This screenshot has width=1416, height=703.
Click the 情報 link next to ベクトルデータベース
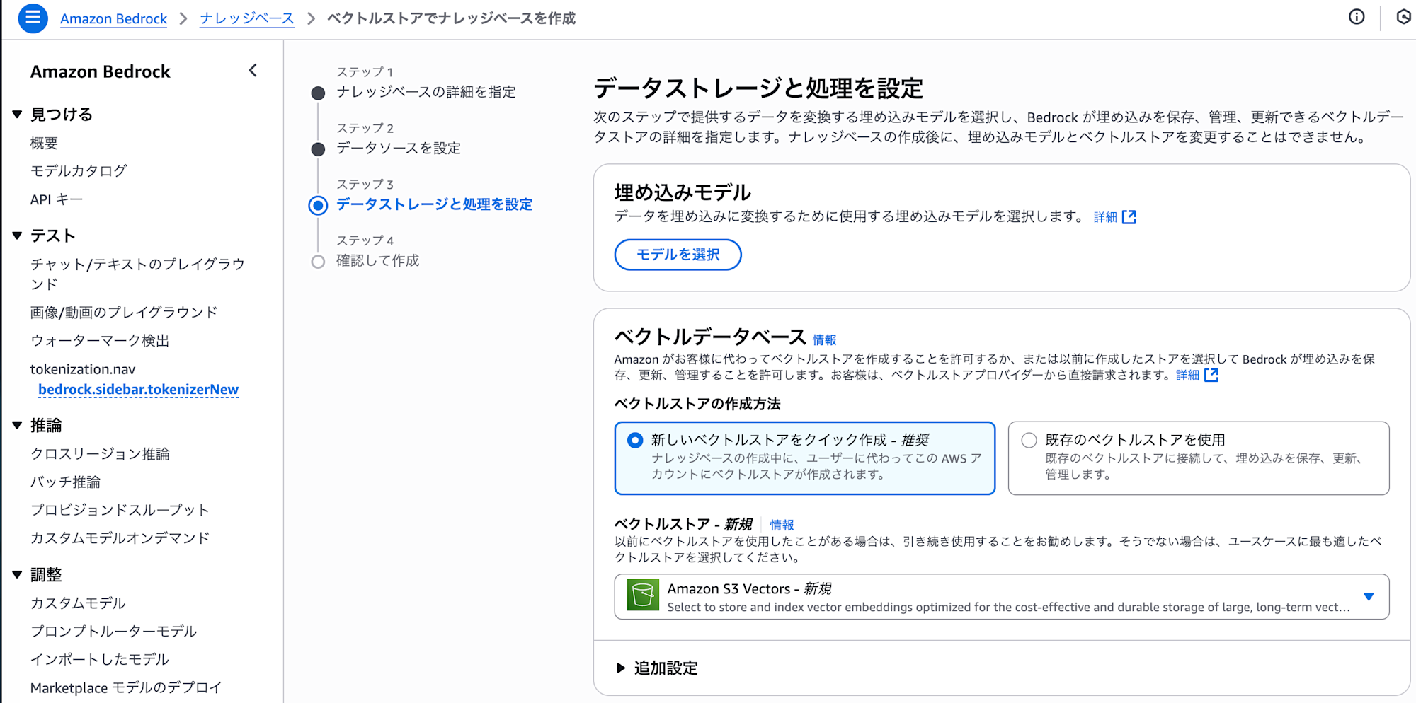pos(823,338)
